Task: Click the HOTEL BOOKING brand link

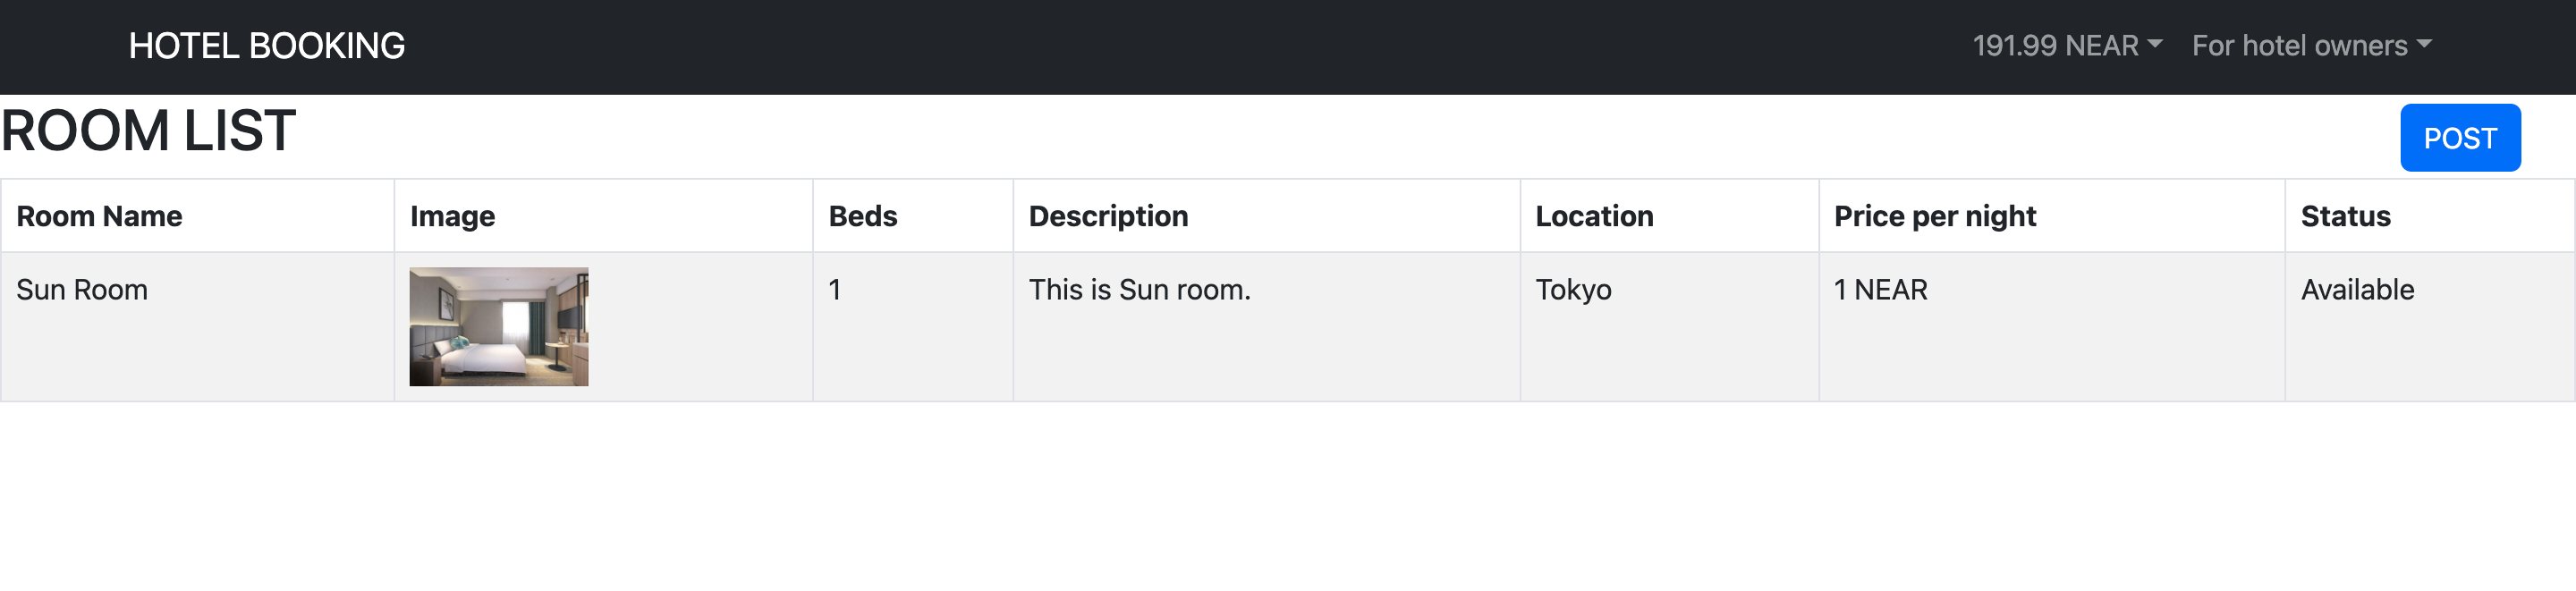Action: coord(266,46)
